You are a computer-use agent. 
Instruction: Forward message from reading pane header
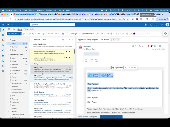[143, 46]
